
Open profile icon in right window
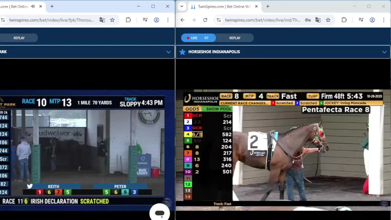pos(372,20)
